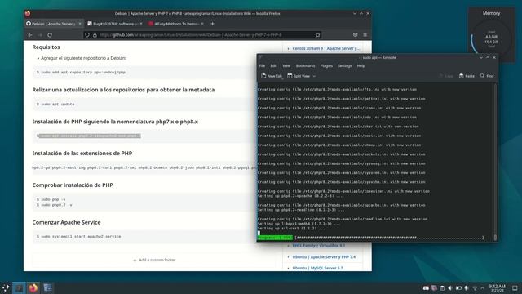This screenshot has width=522, height=294.
Task: Open the battery tray icon
Action: coord(458,288)
